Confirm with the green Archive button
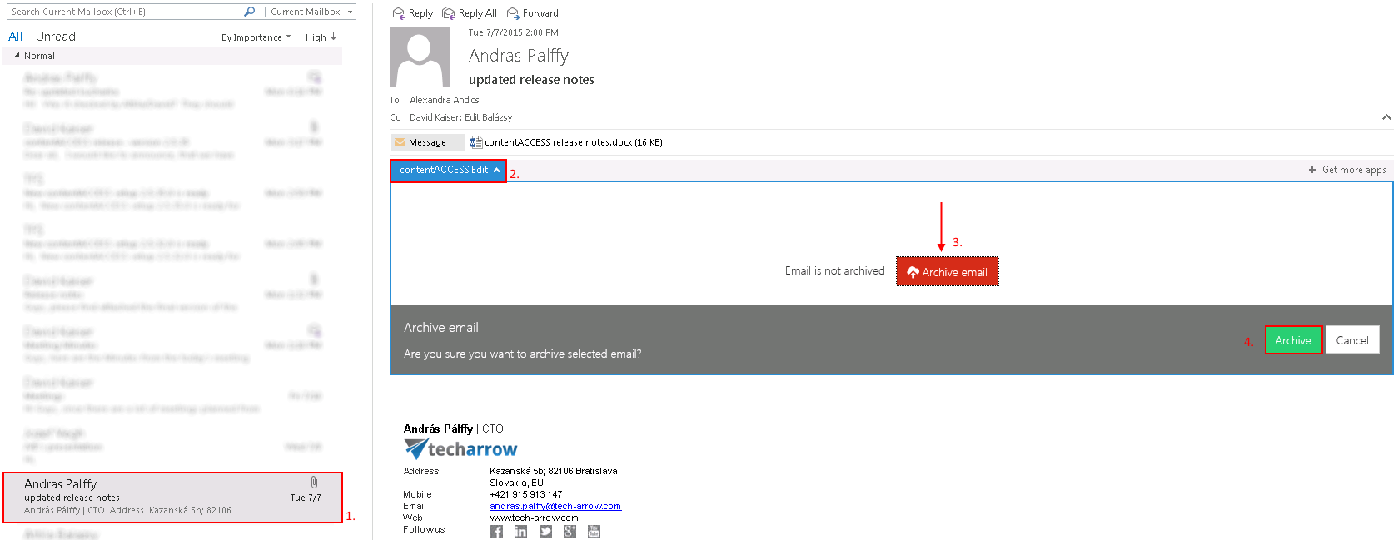This screenshot has width=1398, height=540. [x=1293, y=340]
